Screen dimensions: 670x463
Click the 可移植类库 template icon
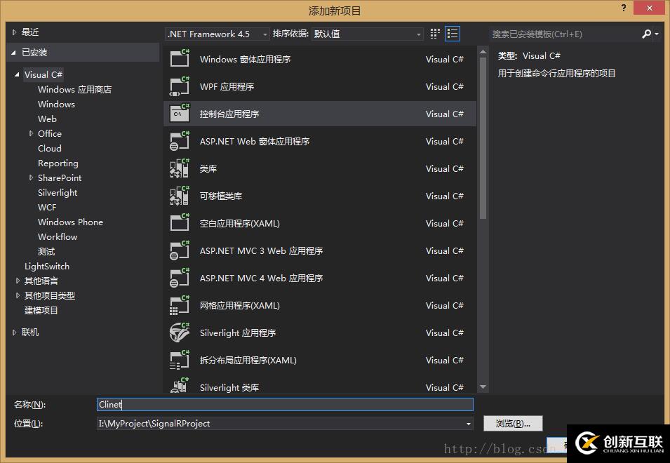click(x=180, y=195)
